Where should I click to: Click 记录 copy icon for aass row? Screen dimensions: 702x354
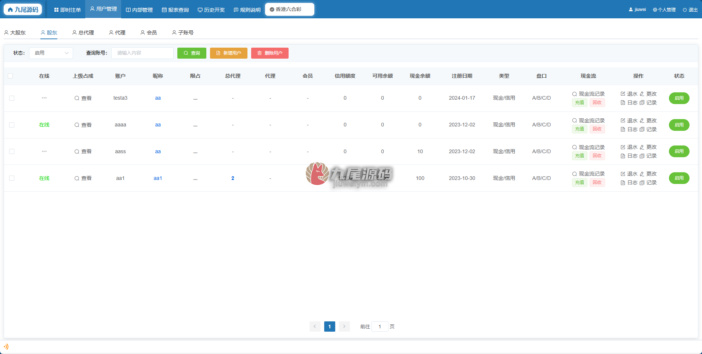point(642,156)
